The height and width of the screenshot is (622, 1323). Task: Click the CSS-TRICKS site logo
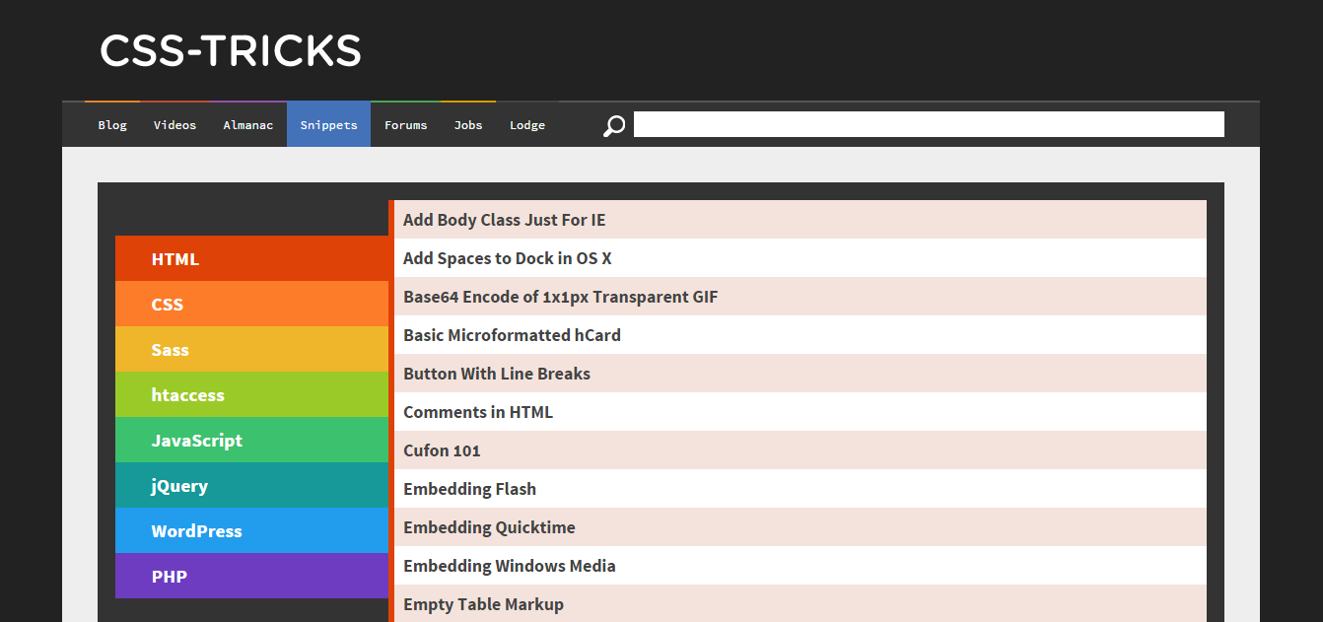pyautogui.click(x=231, y=51)
